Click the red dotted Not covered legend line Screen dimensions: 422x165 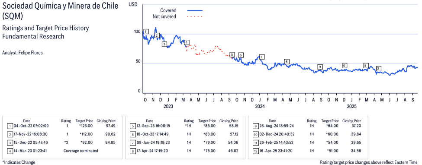point(195,17)
